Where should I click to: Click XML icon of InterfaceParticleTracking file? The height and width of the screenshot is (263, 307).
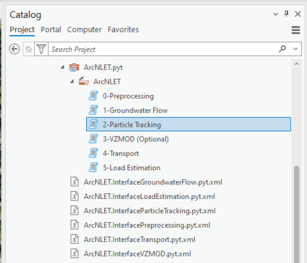[x=74, y=210]
